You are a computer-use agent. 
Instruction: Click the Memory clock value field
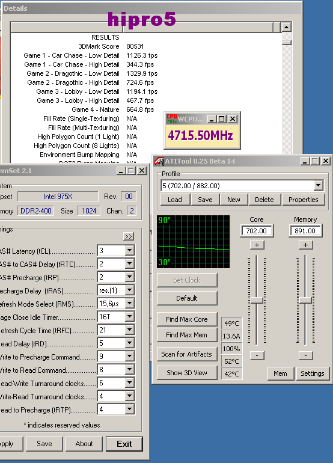(x=305, y=231)
